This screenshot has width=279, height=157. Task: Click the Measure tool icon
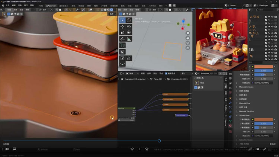(x=129, y=38)
